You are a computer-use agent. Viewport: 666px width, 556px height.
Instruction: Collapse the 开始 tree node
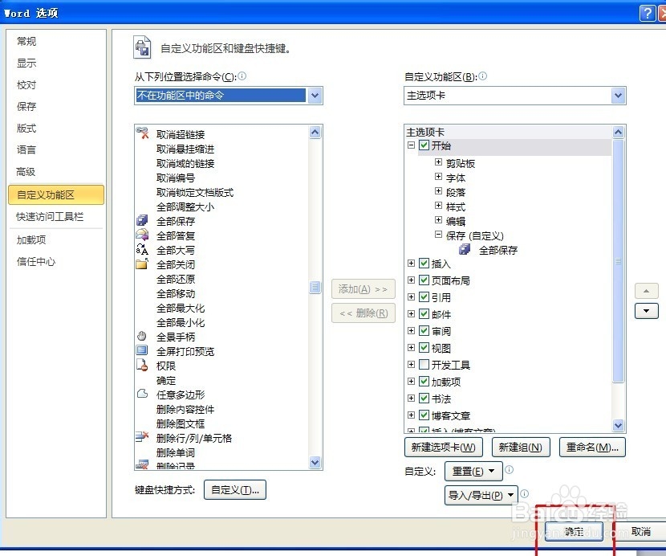(411, 145)
